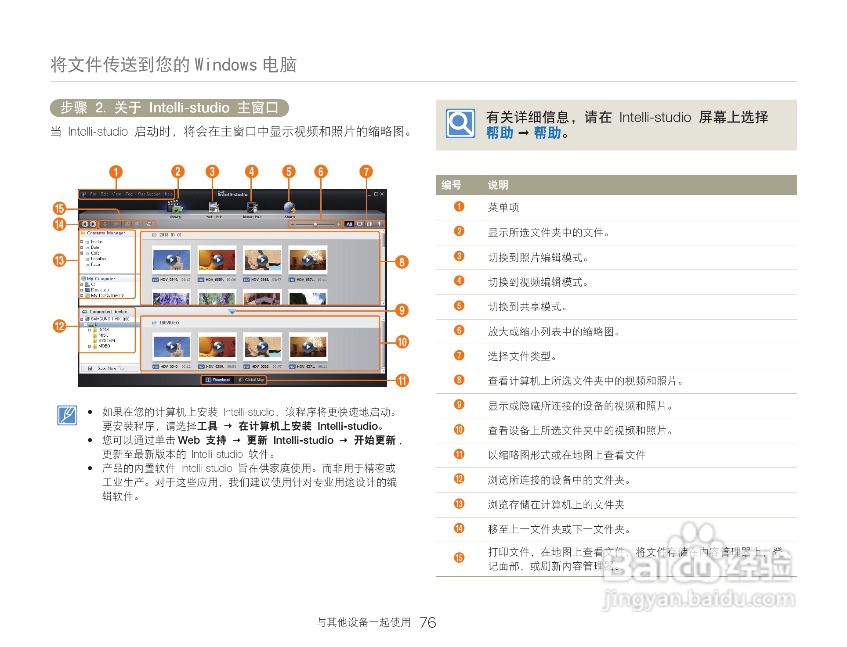Click the Save New File button
The height and width of the screenshot is (647, 847).
[110, 368]
